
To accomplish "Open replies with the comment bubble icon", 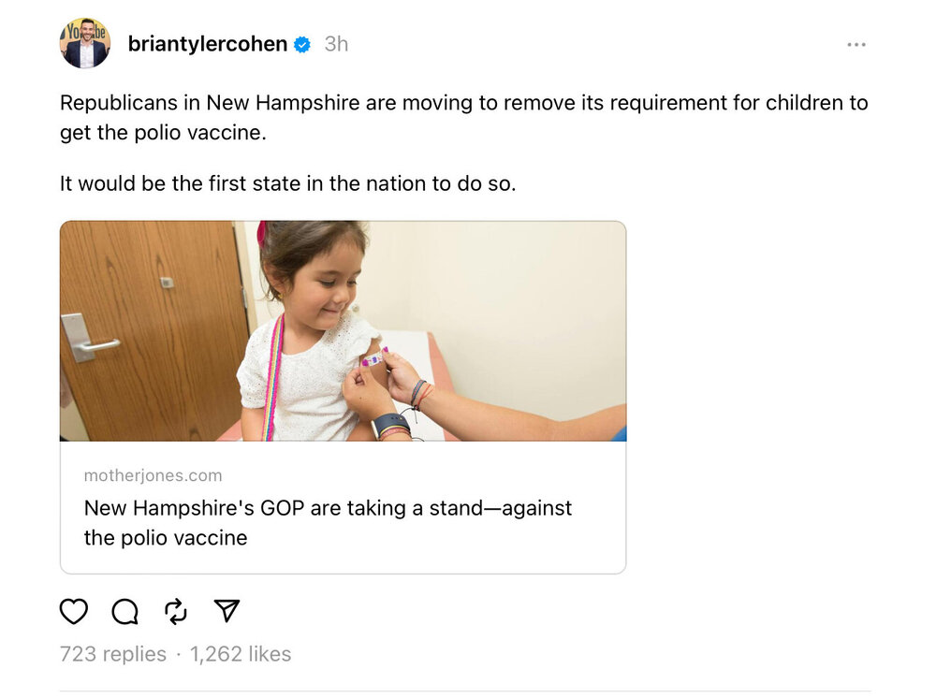I will [124, 611].
